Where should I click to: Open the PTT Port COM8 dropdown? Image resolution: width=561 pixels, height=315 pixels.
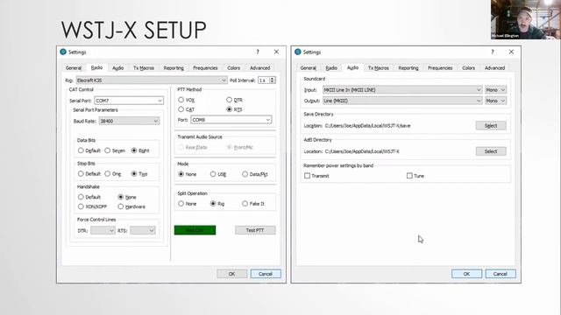(231, 120)
